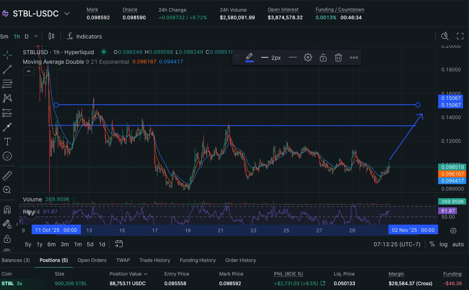Open the emoji drawing tool
This screenshot has height=290, width=469.
tap(7, 156)
